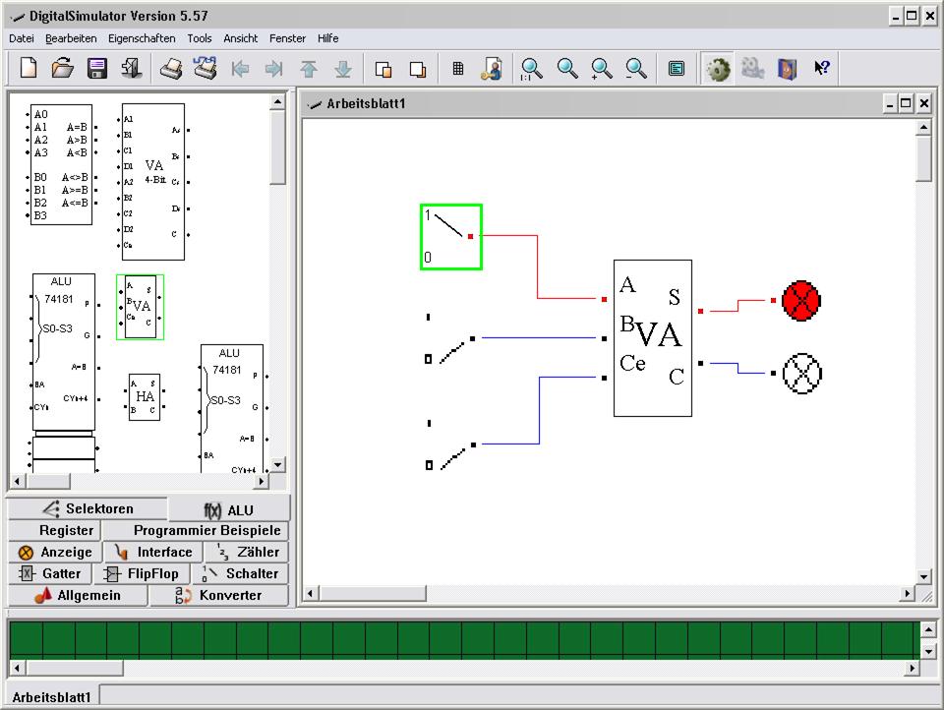Open a file with the folder icon
944x710 pixels.
[63, 69]
